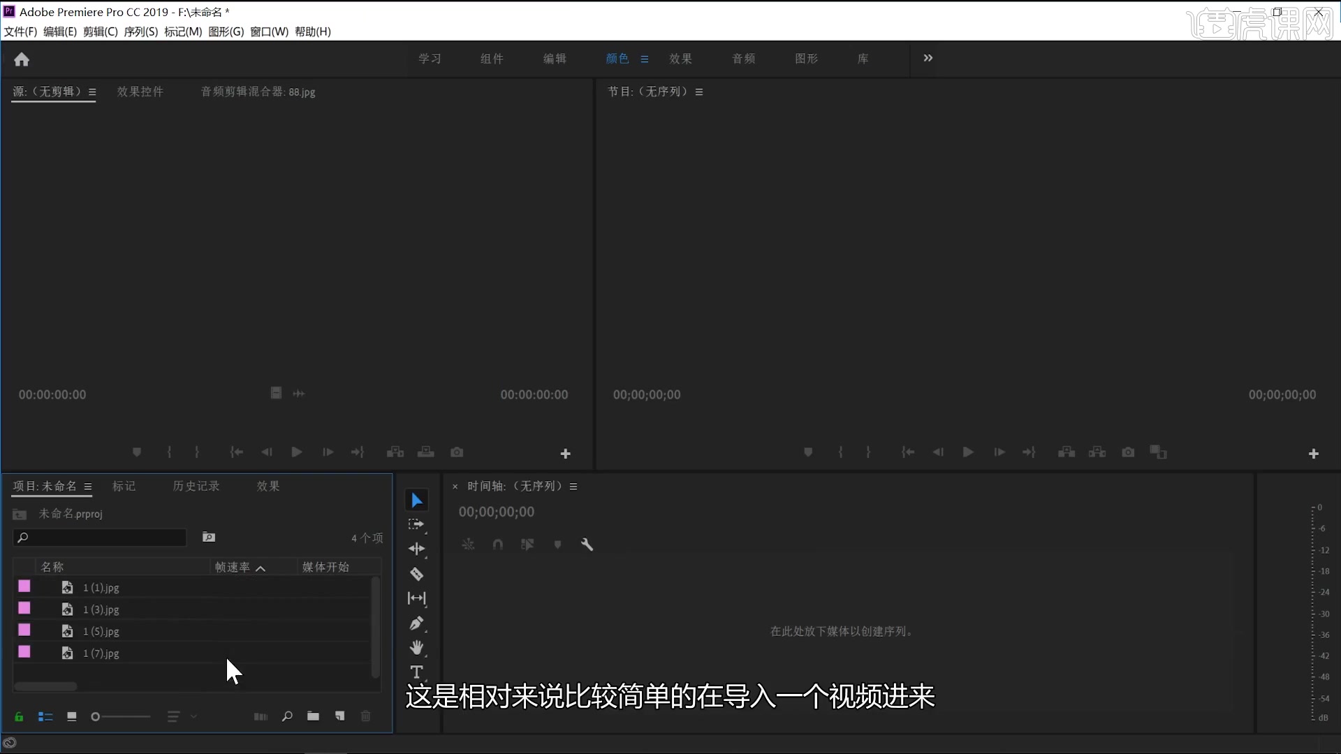
Task: Click the green writable lock toggle
Action: (x=19, y=716)
